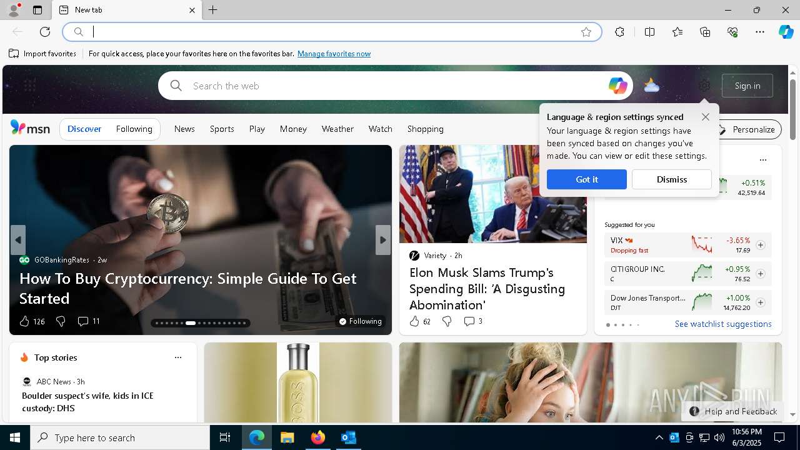Close the New tab

(x=192, y=10)
